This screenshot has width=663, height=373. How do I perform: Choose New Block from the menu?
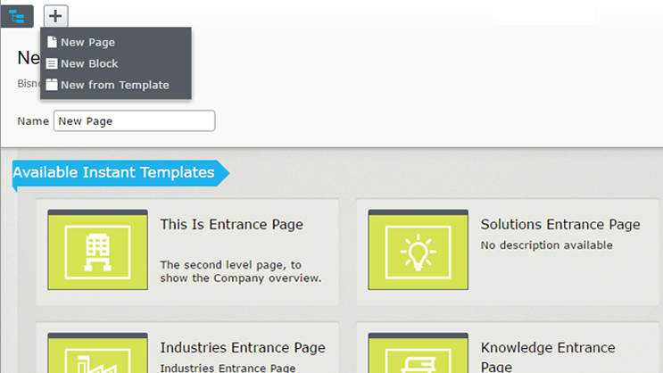115,63
